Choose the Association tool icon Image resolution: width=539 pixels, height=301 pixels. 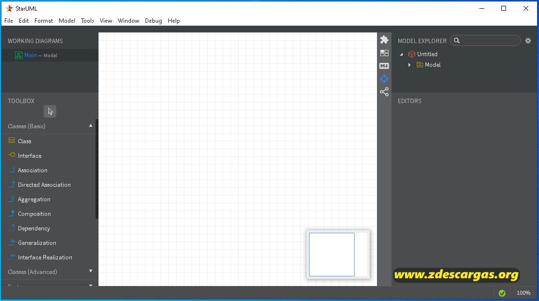tap(12, 170)
